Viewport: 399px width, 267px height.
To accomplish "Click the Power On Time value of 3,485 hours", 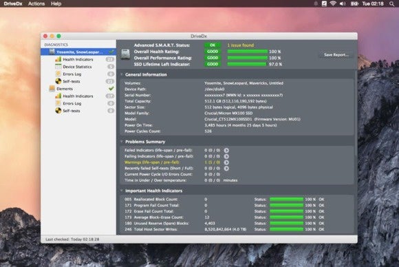I will [241, 125].
